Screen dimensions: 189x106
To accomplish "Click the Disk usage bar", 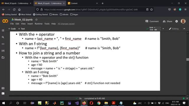I will (157, 30).
